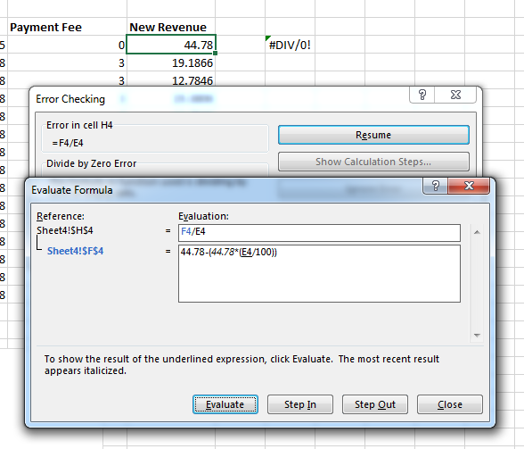Click evaluation scrollbar down arrow

click(477, 335)
